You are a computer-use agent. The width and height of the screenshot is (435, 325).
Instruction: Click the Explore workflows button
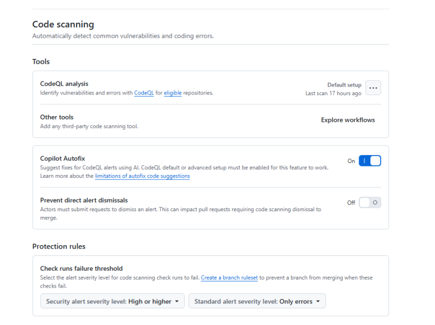tap(348, 120)
